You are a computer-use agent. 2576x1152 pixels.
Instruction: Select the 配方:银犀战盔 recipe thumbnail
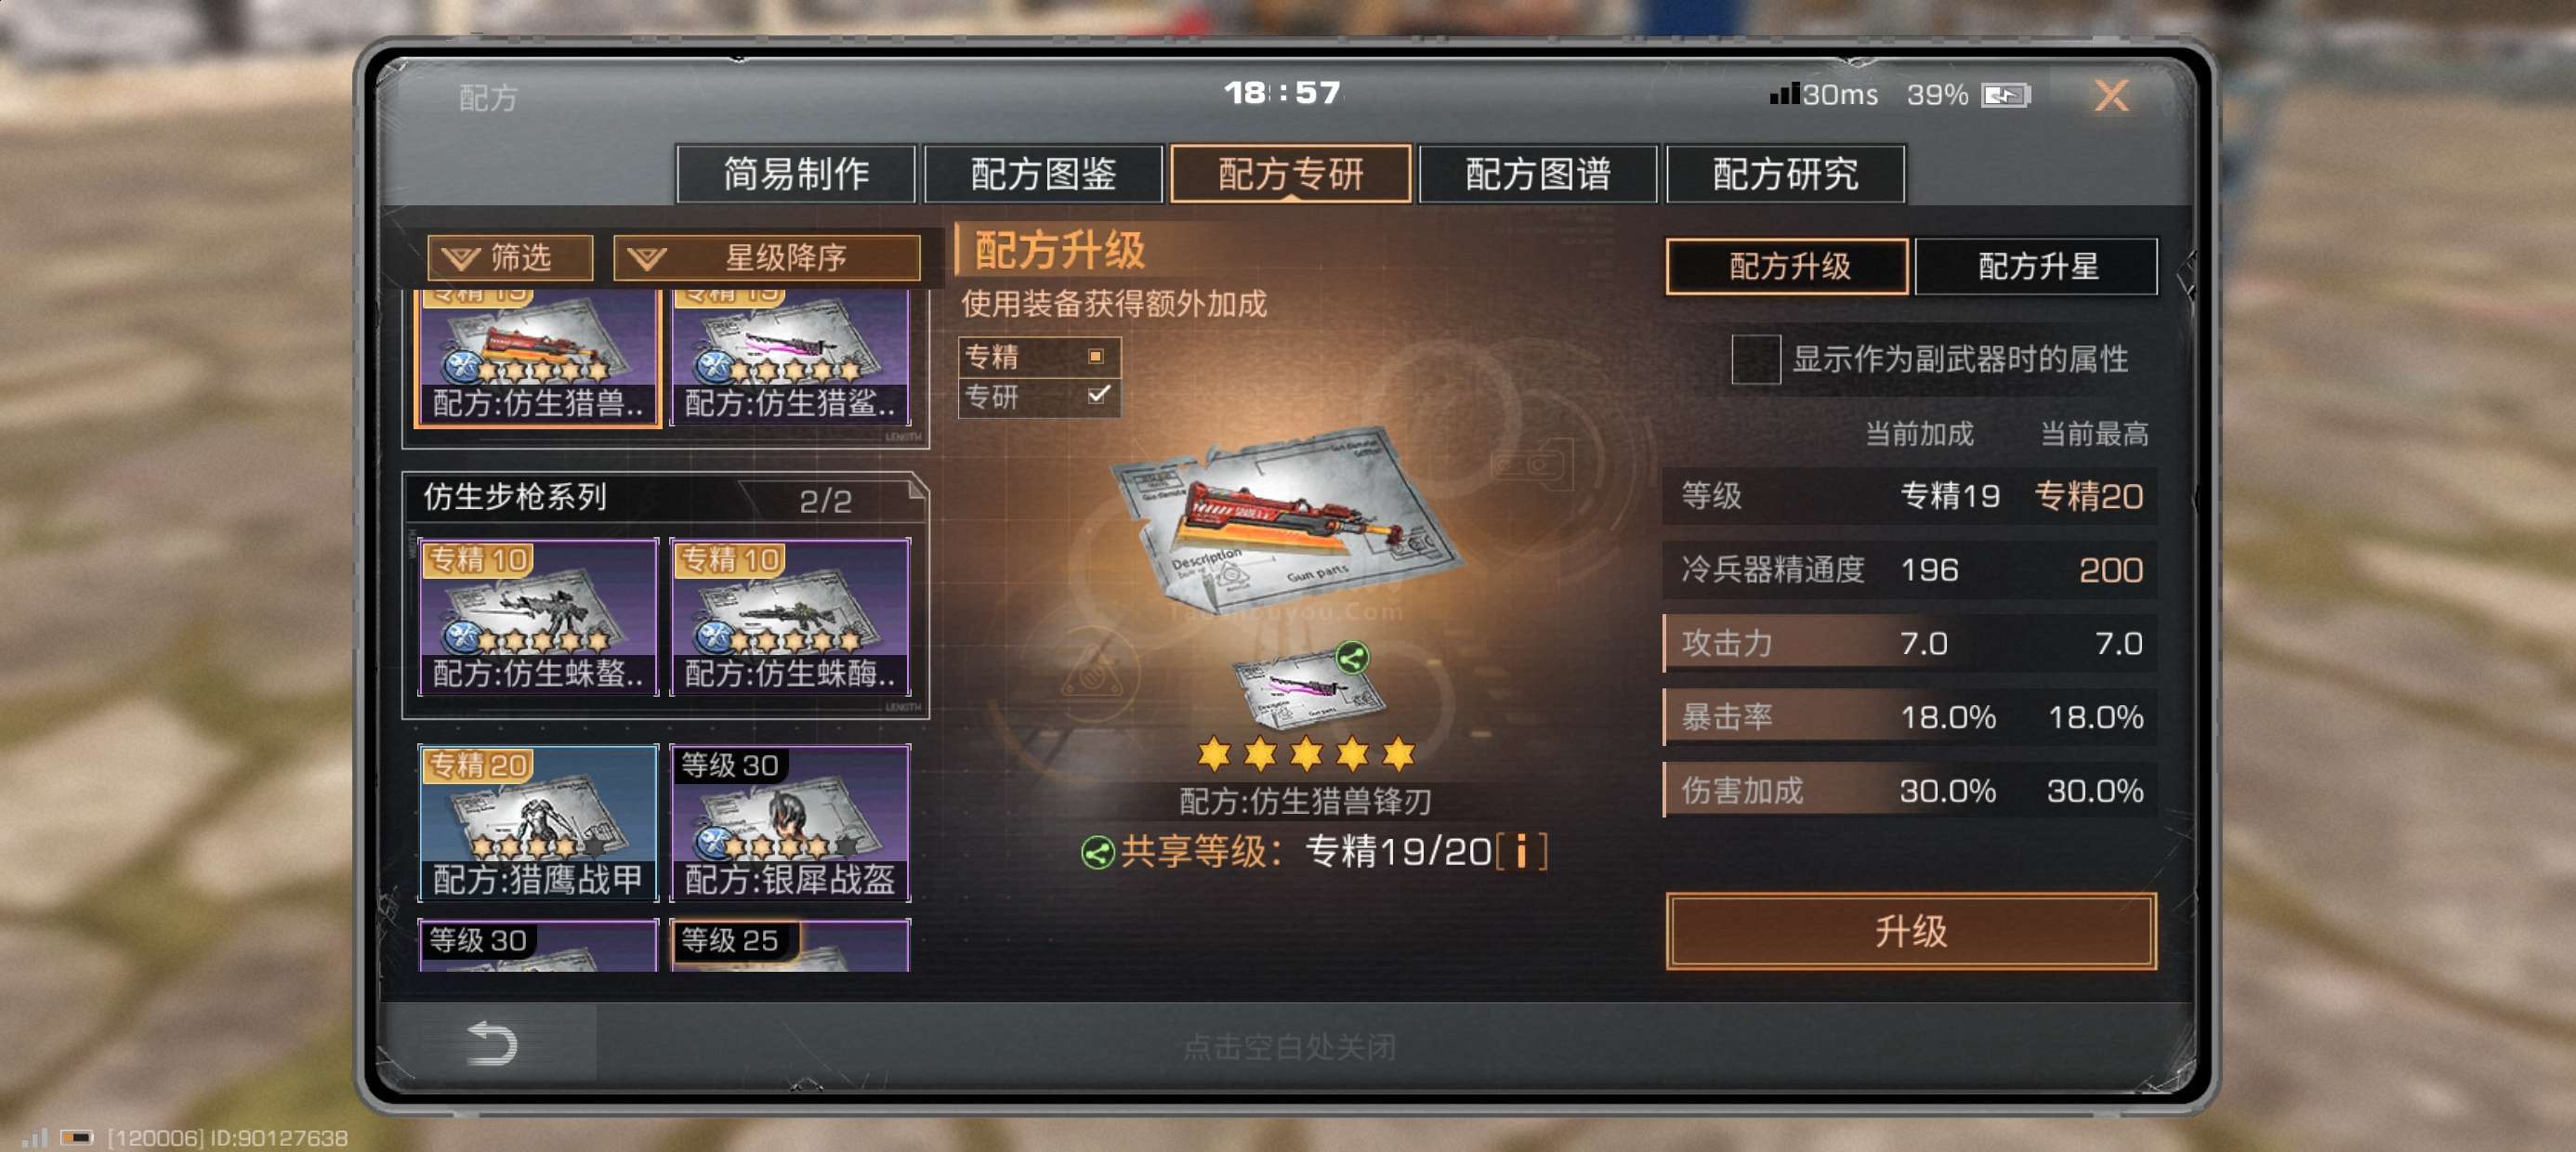click(x=790, y=823)
